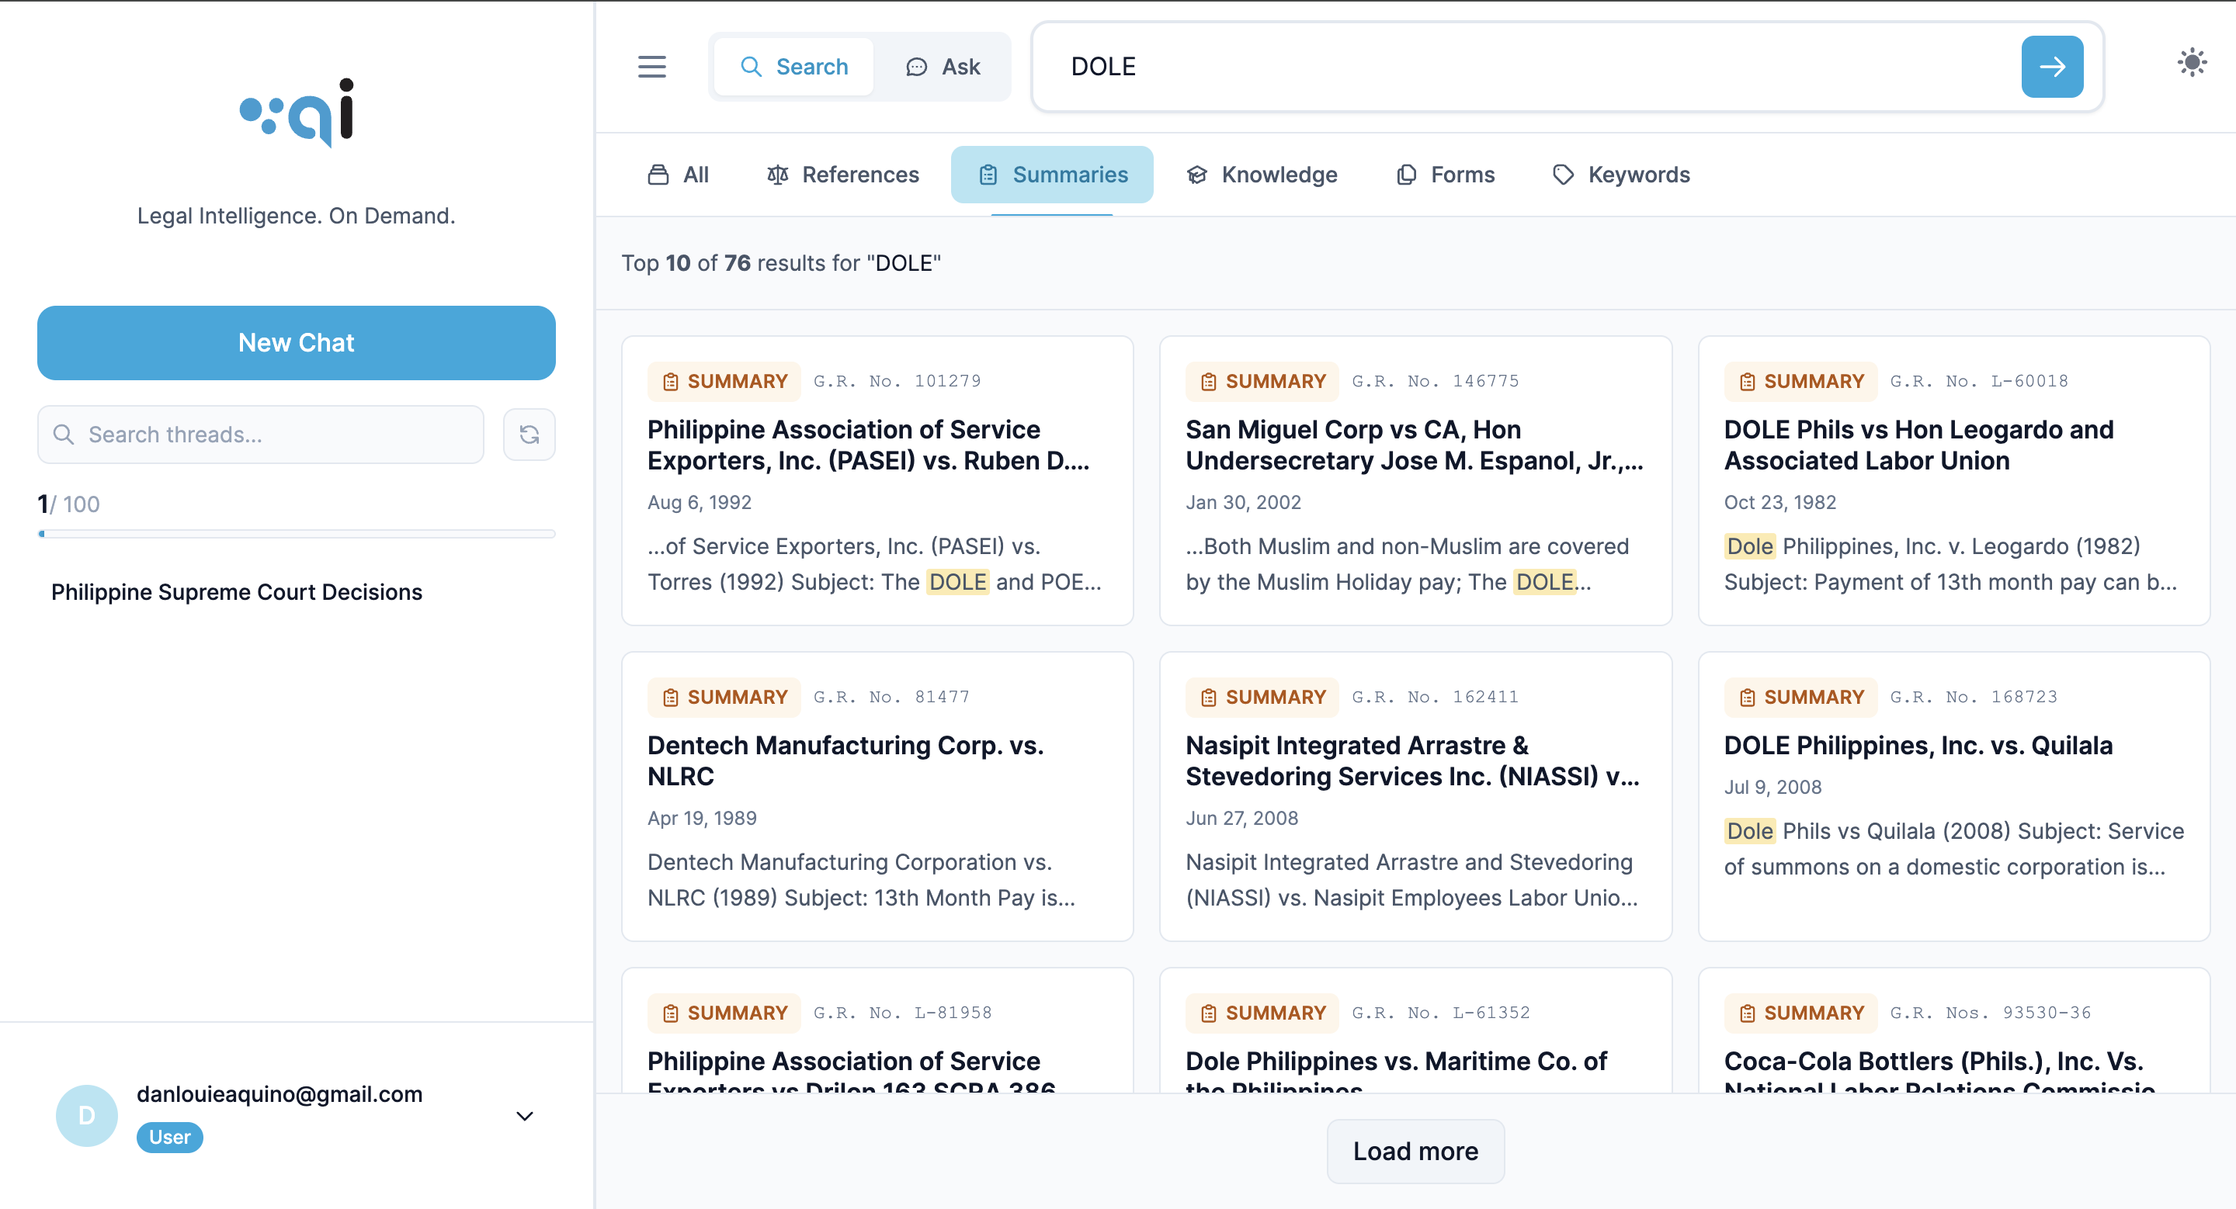Open DOLE Philippines, Inc. vs. Quilala summary
The height and width of the screenshot is (1209, 2236).
coord(1918,745)
